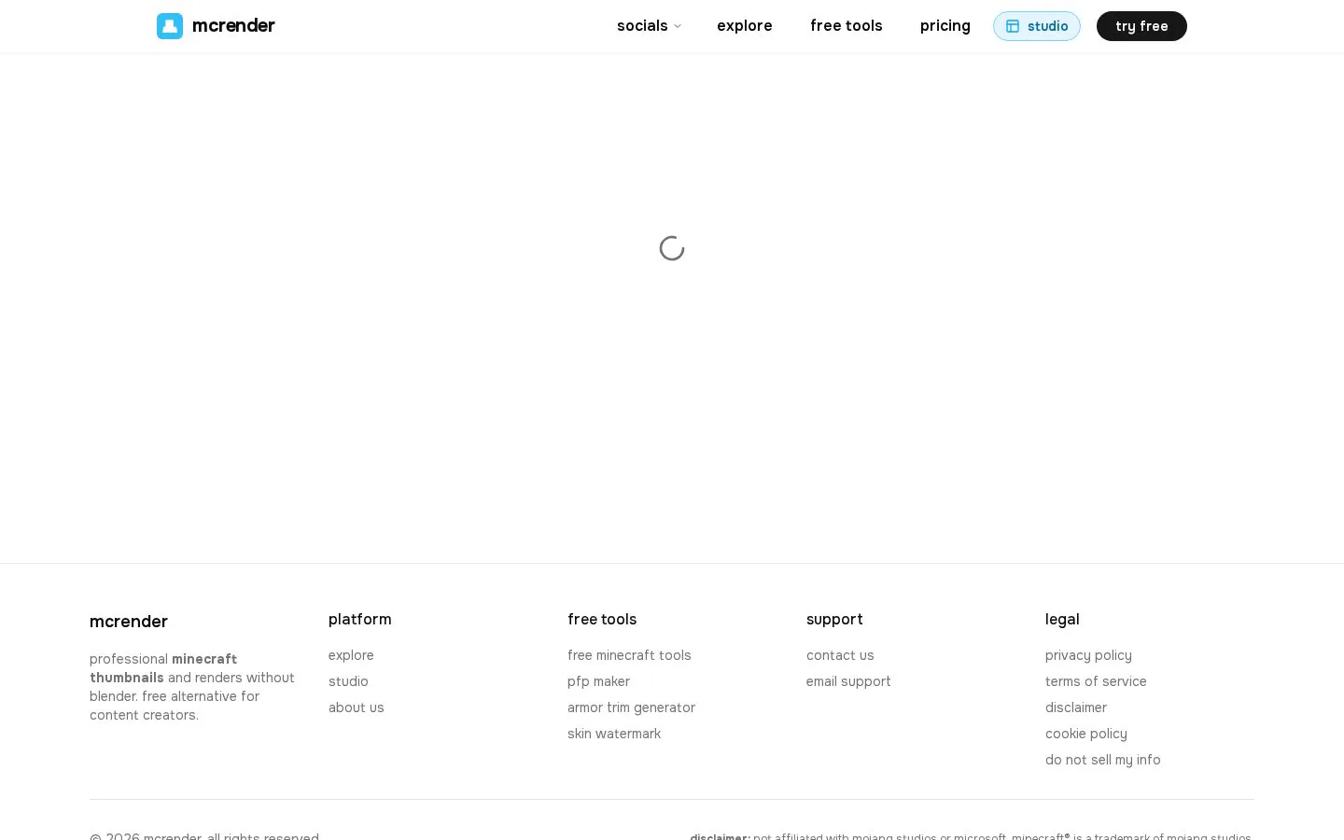Image resolution: width=1344 pixels, height=840 pixels.
Task: Open studio link in footer platform column
Action: [x=348, y=681]
